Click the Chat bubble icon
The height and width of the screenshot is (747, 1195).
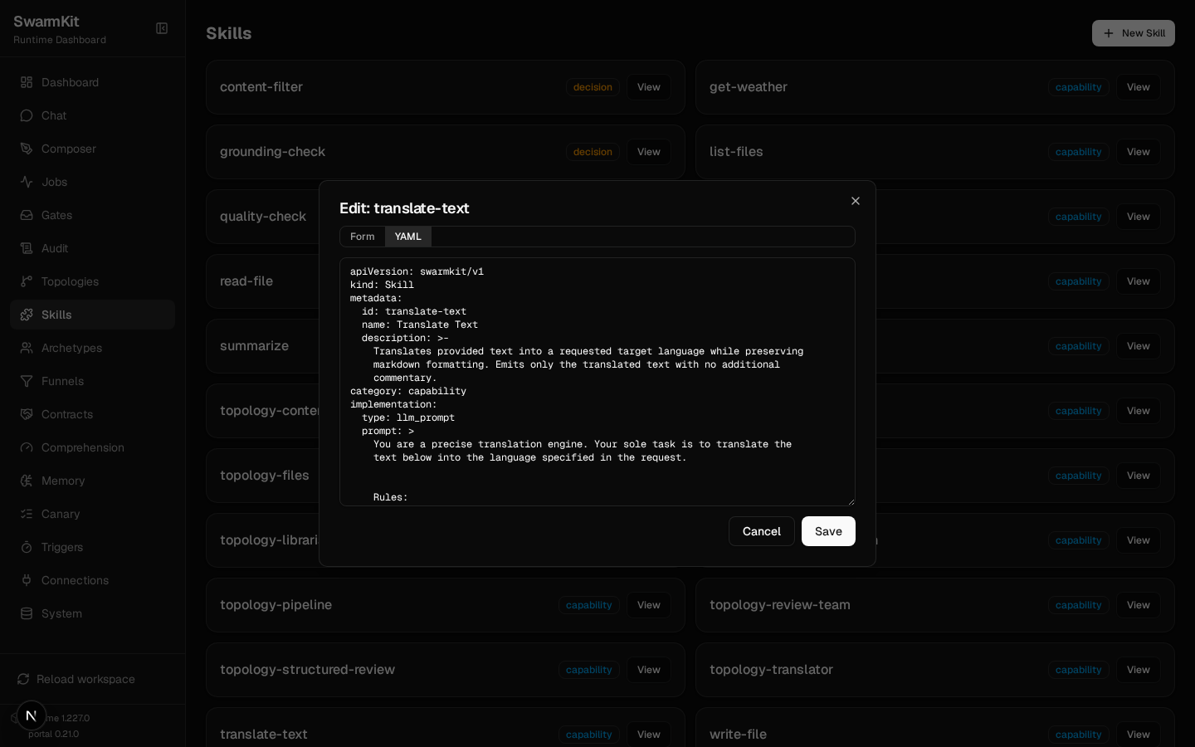point(27,115)
